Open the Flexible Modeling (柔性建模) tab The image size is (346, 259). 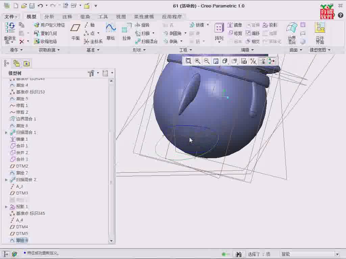(x=144, y=17)
